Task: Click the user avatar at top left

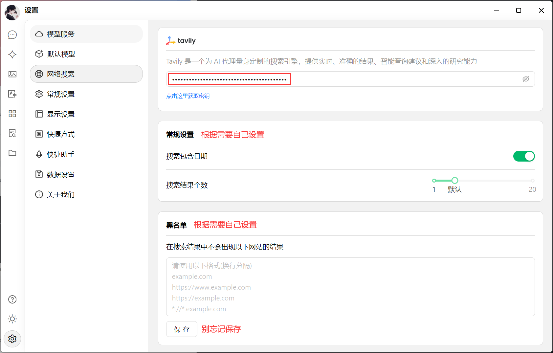Action: tap(12, 12)
